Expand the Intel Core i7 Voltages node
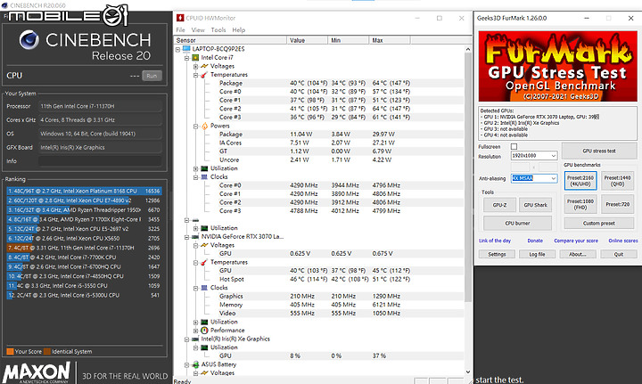 coord(195,66)
